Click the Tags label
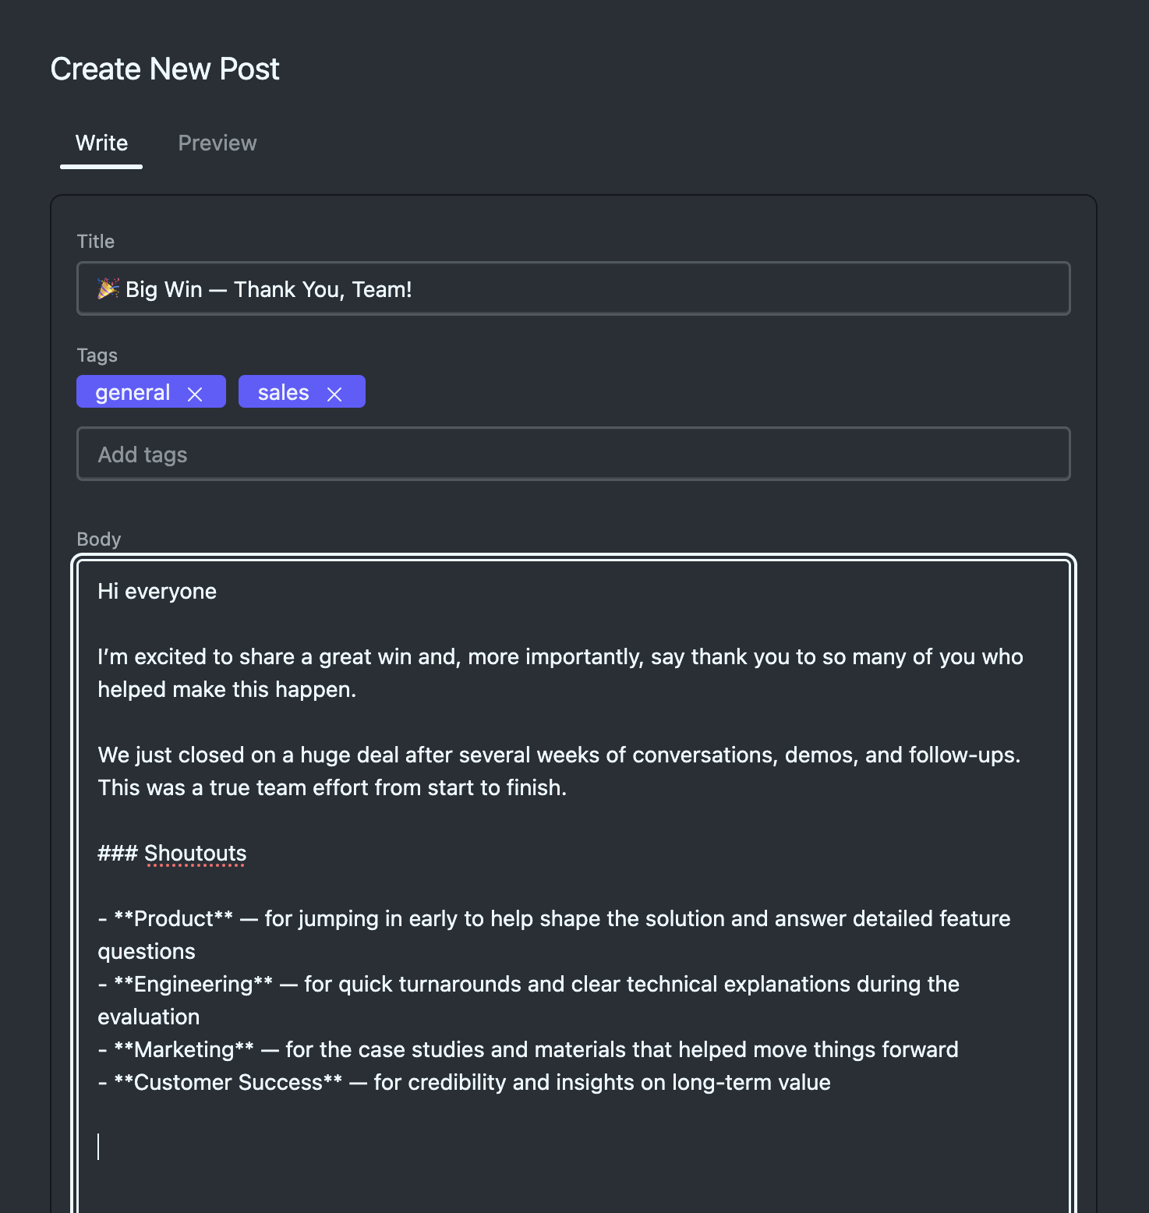This screenshot has height=1213, width=1149. click(97, 355)
